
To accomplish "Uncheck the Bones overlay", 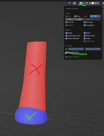I will [84, 33].
